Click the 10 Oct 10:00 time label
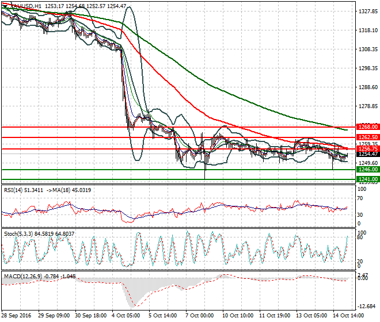 (x=238, y=316)
